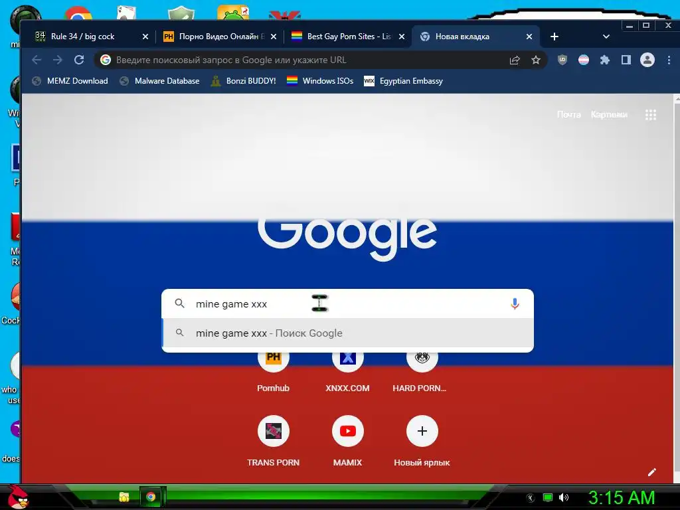The image size is (680, 510).
Task: Click the green monitor tray icon
Action: click(548, 497)
